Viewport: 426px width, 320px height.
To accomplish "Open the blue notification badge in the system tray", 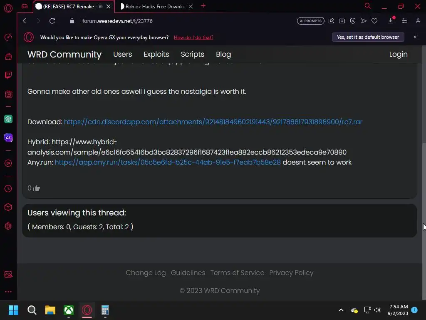I will tap(414, 310).
